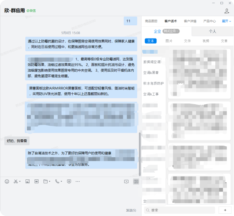The width and height of the screenshot is (234, 216).
Task: Click the folder file icon
Action: [x=46, y=181]
